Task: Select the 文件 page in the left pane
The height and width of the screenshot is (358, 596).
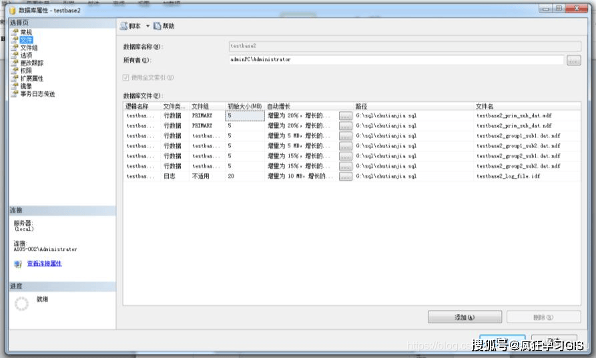Action: tap(26, 40)
